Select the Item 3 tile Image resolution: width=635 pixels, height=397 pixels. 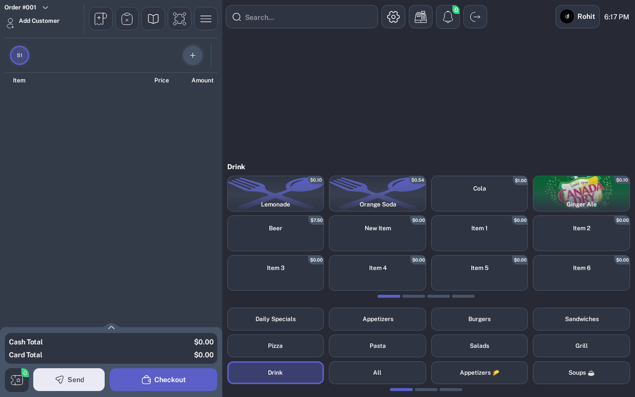click(275, 273)
